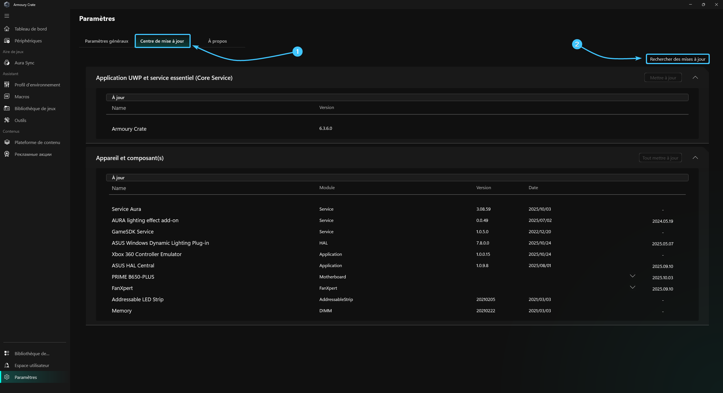The height and width of the screenshot is (393, 723).
Task: Click the Рекламные акции sidebar item
Action: coord(33,154)
